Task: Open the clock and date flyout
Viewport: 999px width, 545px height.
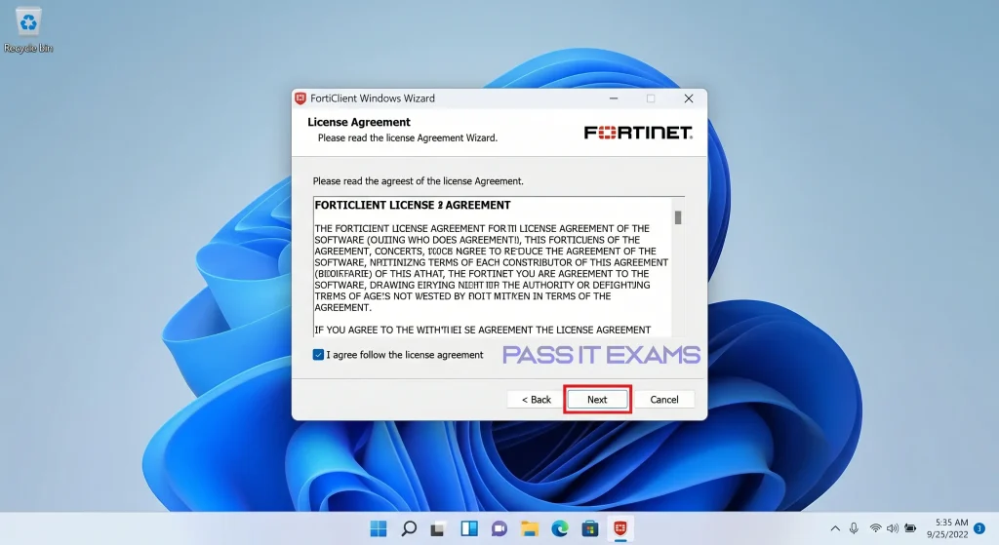Action: point(947,528)
